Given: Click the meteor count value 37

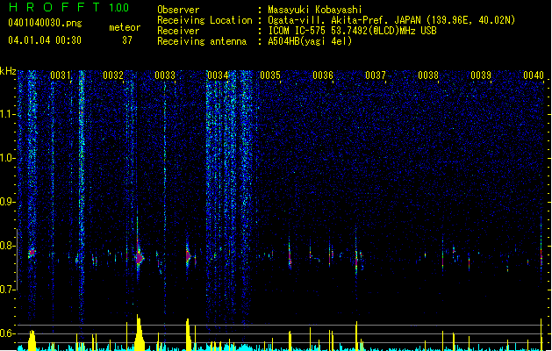Looking at the screenshot, I should point(127,40).
